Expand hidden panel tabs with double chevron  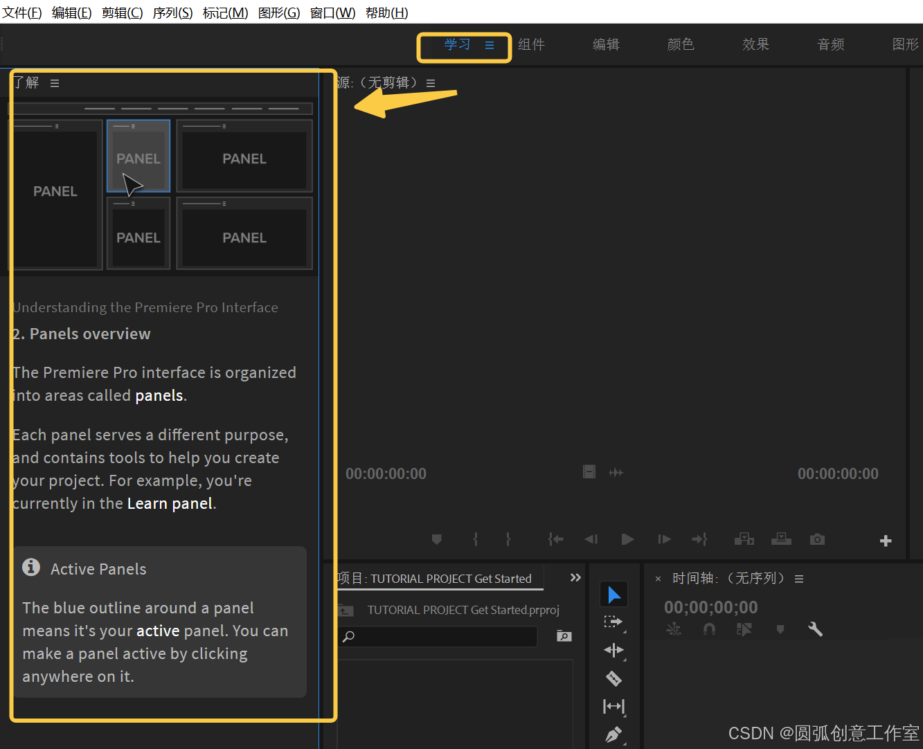[x=575, y=577]
